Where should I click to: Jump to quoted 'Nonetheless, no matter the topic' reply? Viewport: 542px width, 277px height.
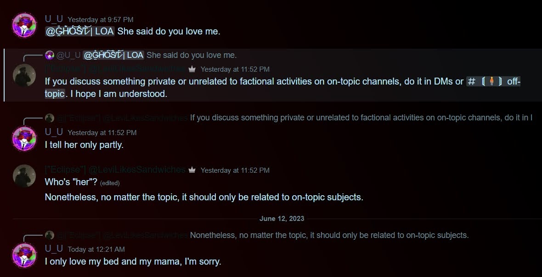[329, 235]
